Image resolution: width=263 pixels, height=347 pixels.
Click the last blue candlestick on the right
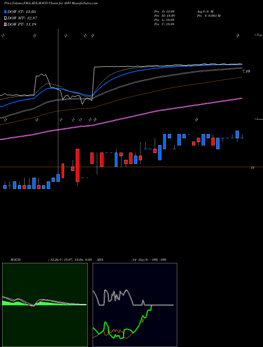tap(237, 135)
